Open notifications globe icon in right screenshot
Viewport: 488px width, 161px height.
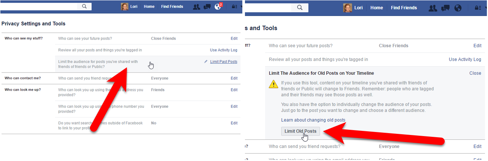(458, 8)
